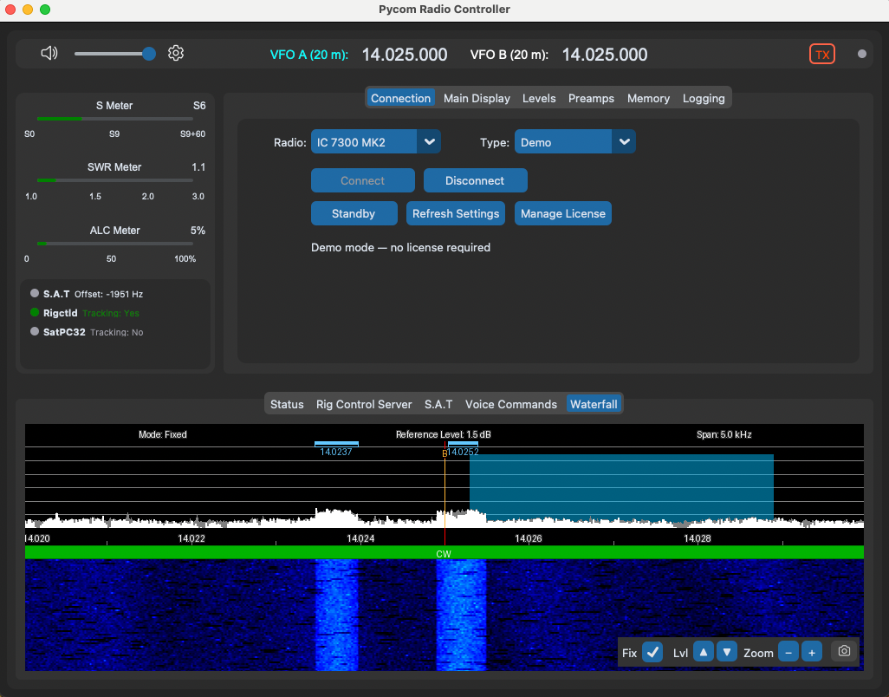
Task: Lower waterfall level with Lvl down arrow
Action: pyautogui.click(x=727, y=652)
